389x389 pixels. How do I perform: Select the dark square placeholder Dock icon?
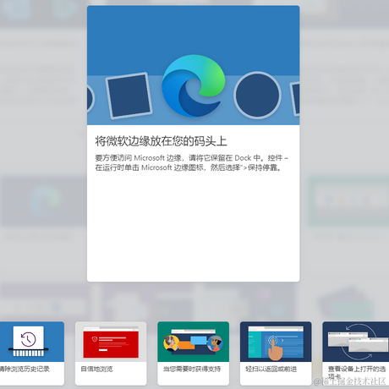(129, 96)
